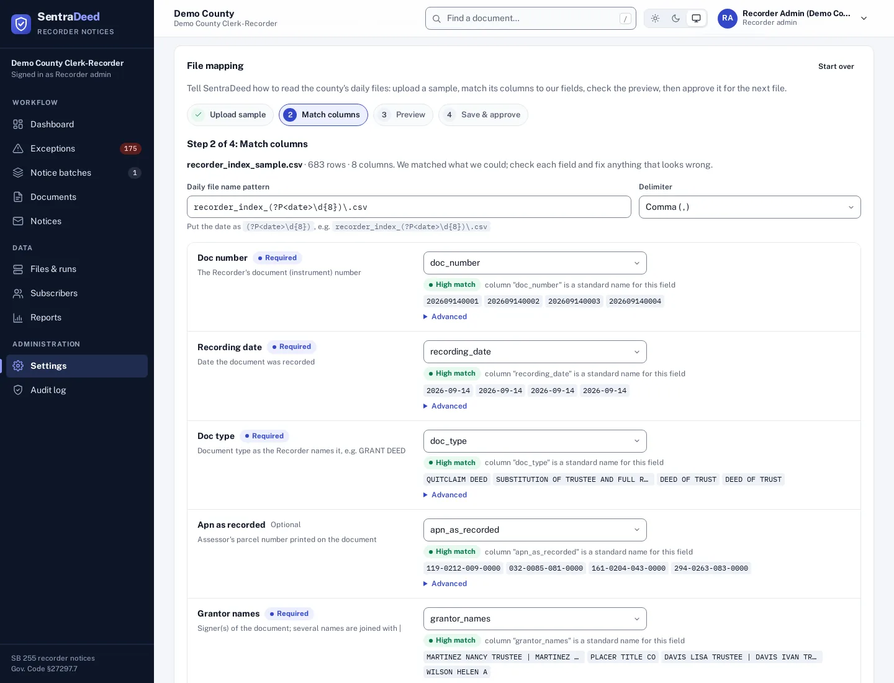Click the Start over button
894x683 pixels.
click(x=836, y=66)
